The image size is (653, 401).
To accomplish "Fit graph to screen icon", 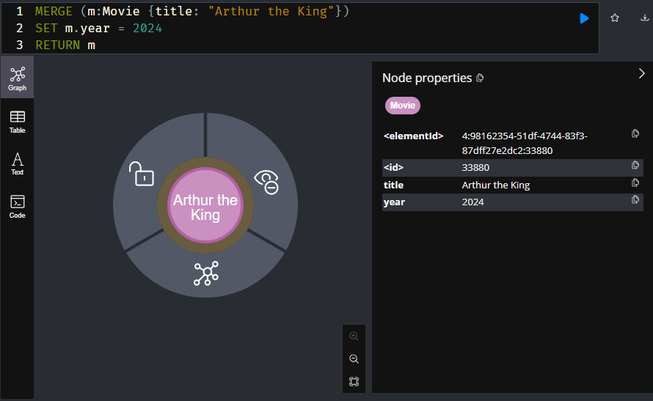I will 354,381.
